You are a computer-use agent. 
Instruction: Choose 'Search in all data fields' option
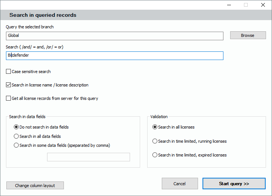pos(16,136)
